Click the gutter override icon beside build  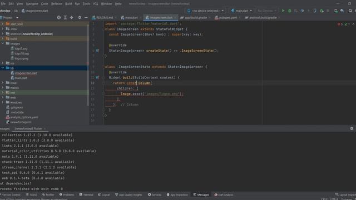pyautogui.click(x=97, y=78)
